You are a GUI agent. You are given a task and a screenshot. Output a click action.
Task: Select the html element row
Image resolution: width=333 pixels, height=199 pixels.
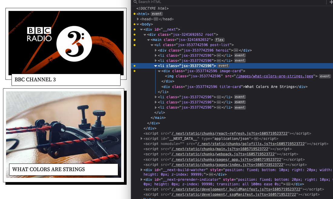(143, 14)
